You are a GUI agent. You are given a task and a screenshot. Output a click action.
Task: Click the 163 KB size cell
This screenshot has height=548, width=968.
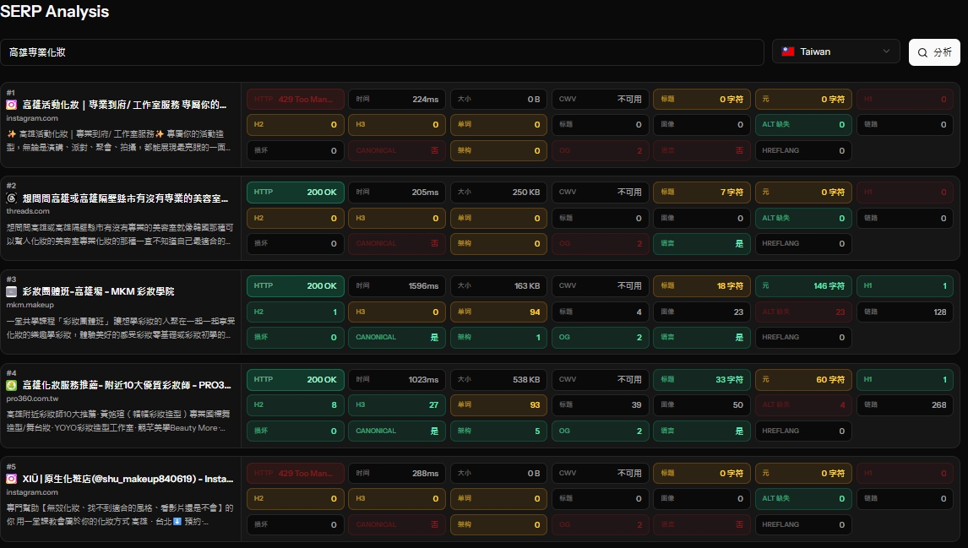coord(498,285)
